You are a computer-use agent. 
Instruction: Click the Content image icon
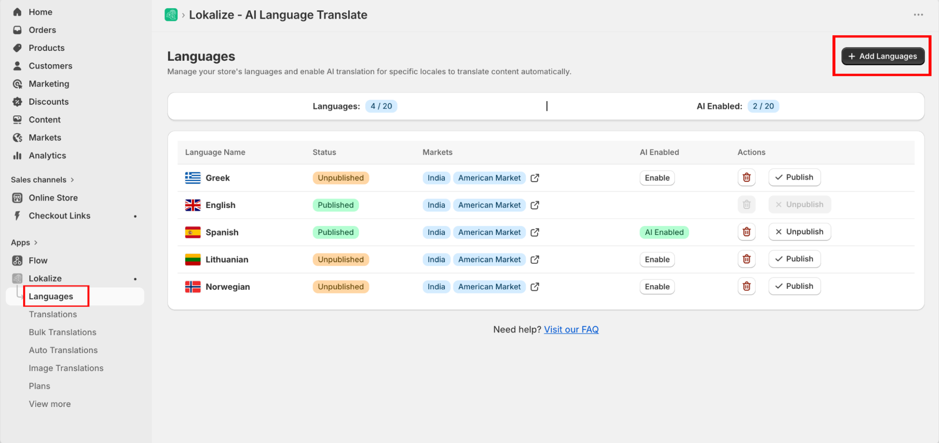17,119
